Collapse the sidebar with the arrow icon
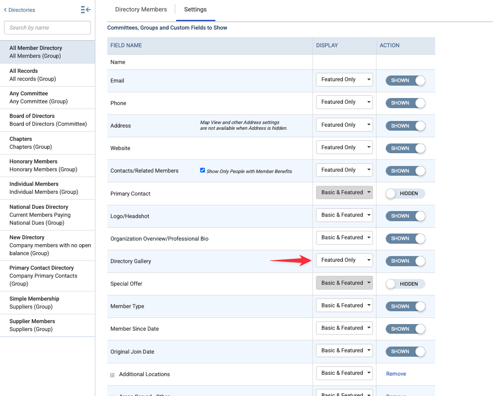 pyautogui.click(x=86, y=10)
